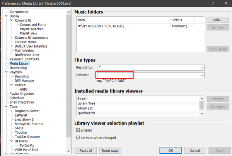Toggle Activate when changed checkbox
Image resolution: width=232 pixels, height=156 pixels.
point(78,137)
